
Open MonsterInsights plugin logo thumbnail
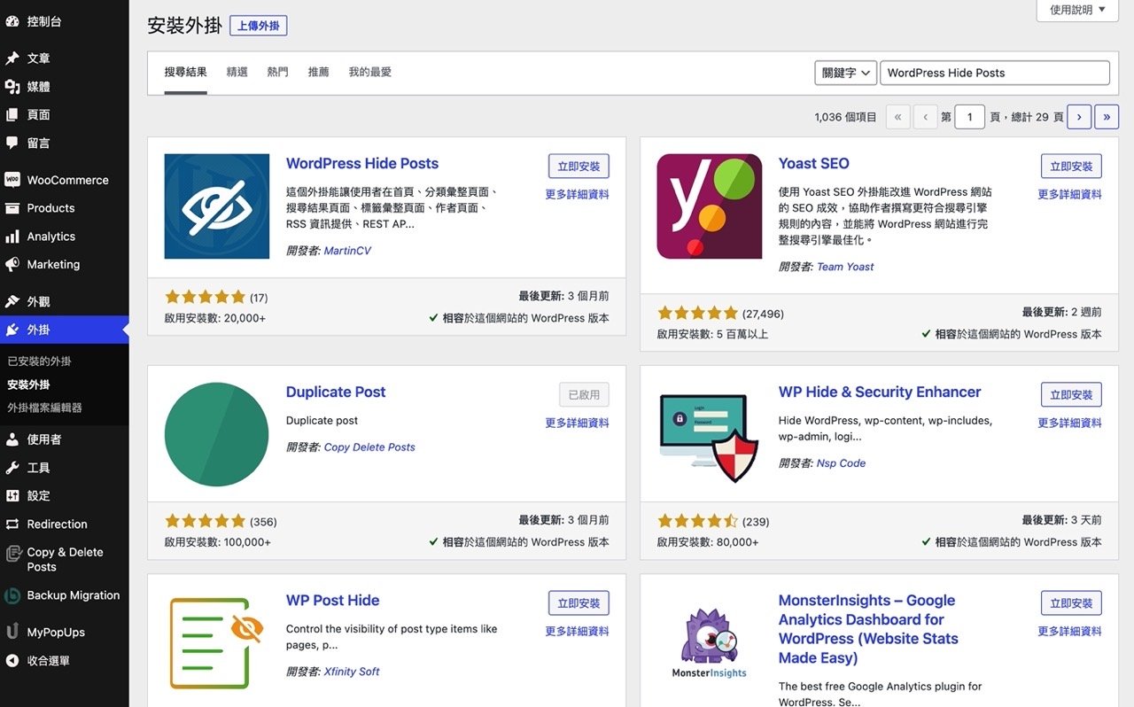pyautogui.click(x=710, y=643)
